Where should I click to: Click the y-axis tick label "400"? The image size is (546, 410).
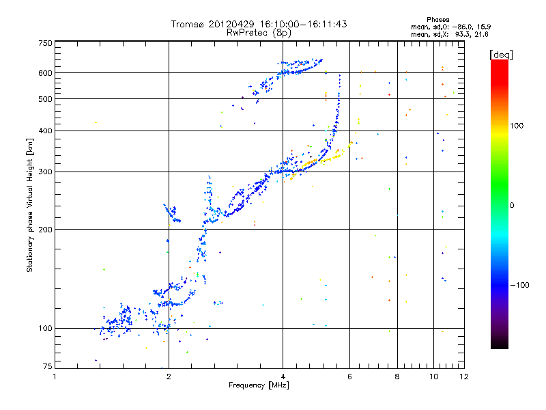[x=45, y=131]
